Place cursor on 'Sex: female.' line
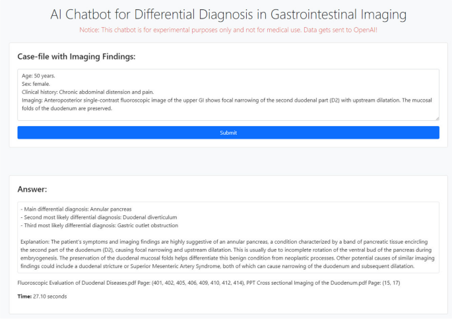This screenshot has width=452, height=319. coord(36,85)
